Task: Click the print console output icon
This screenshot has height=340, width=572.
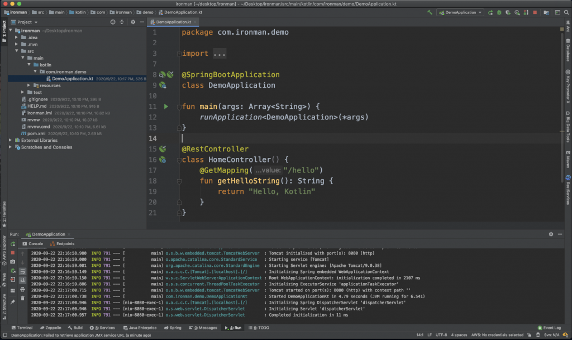Action: pyautogui.click(x=22, y=289)
